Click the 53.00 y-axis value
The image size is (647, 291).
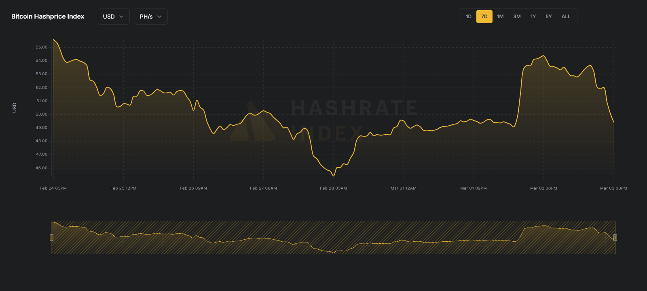[42, 74]
